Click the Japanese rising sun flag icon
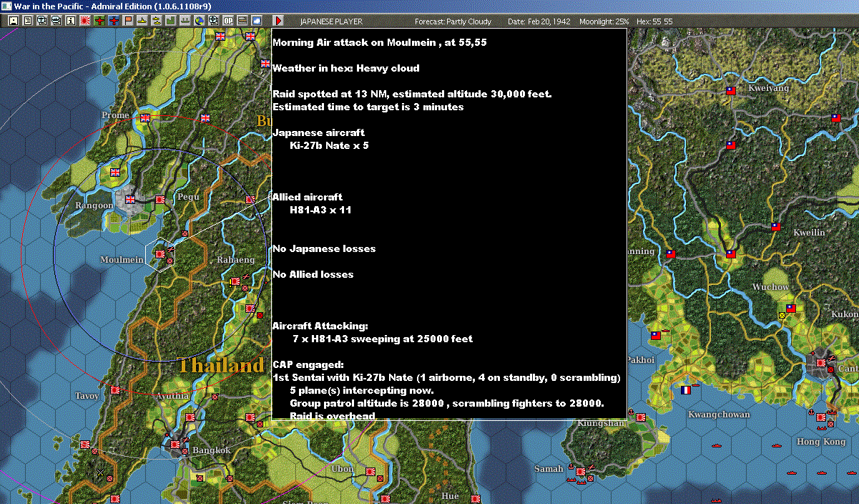The image size is (859, 504). 85,21
